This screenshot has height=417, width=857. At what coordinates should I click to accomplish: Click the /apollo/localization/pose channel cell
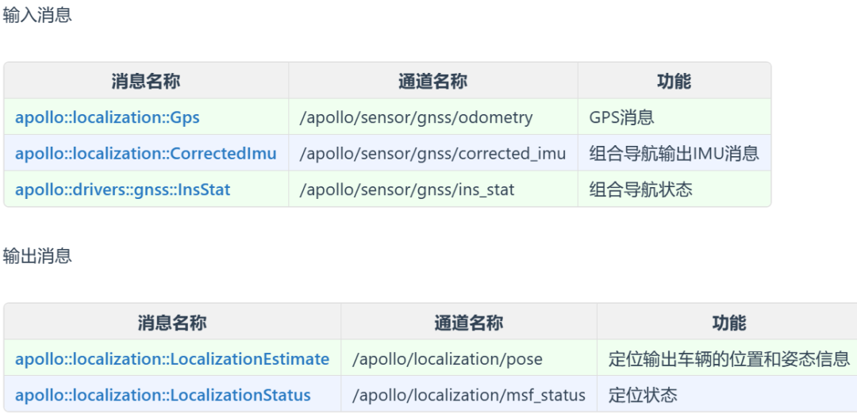(447, 359)
